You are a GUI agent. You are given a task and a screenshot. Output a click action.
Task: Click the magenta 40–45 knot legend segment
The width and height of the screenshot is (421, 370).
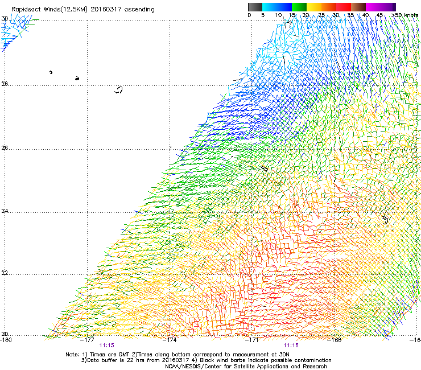pyautogui.click(x=373, y=7)
